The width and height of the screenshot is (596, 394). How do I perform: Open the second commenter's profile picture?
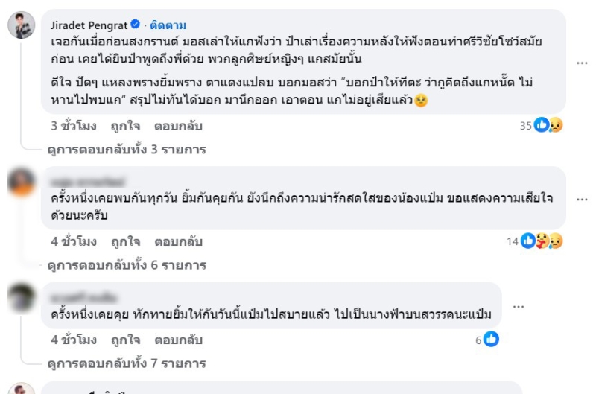point(22,182)
